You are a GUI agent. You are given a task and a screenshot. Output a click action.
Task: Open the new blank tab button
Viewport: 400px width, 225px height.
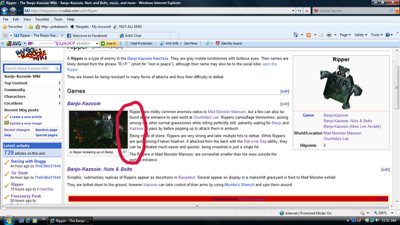174,36
